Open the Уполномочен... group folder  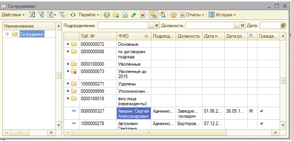[x=74, y=91]
